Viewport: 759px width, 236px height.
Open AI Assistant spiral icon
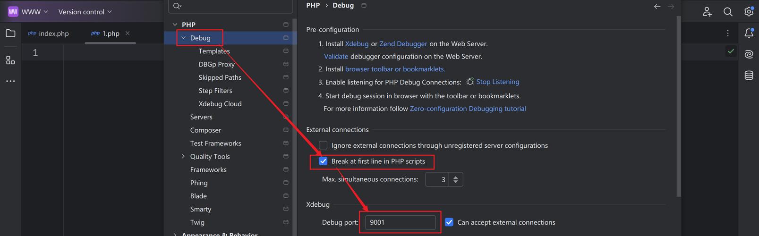749,54
